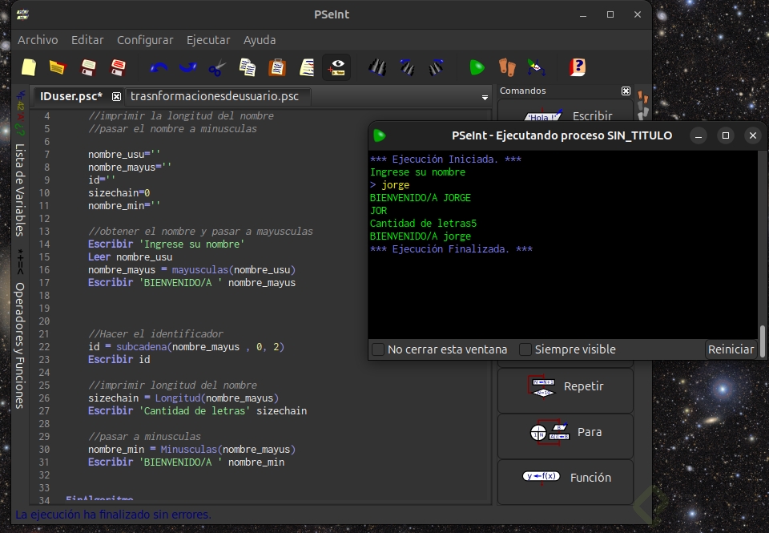Start step-by-step execution with footprints icon

505,67
